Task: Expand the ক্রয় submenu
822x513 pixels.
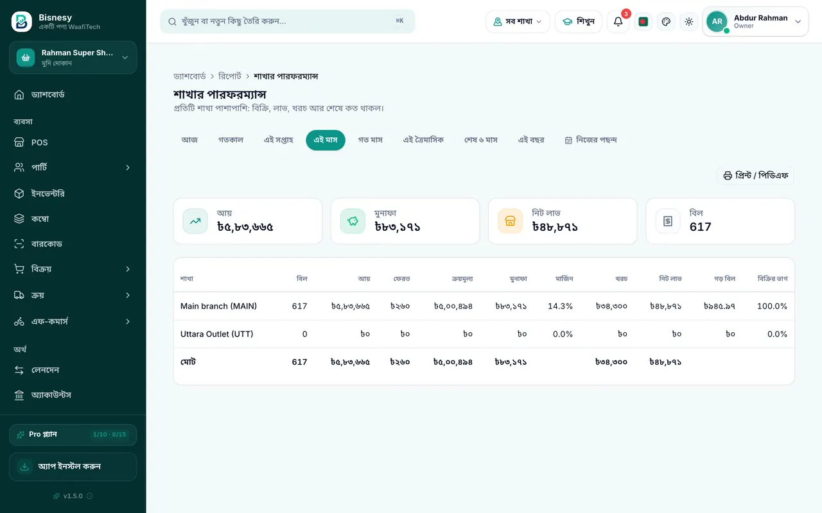Action: point(73,295)
